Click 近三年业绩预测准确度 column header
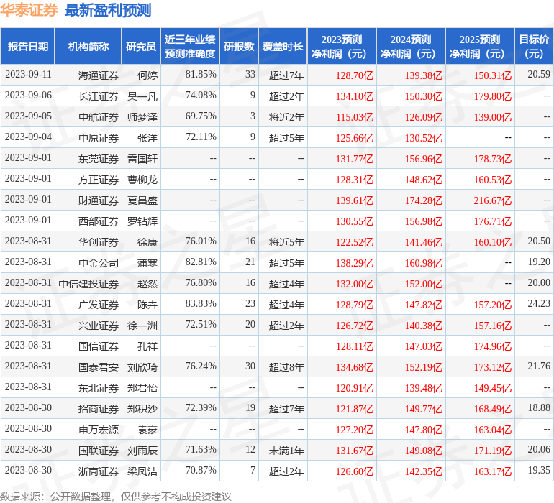554x503 pixels. (x=190, y=46)
